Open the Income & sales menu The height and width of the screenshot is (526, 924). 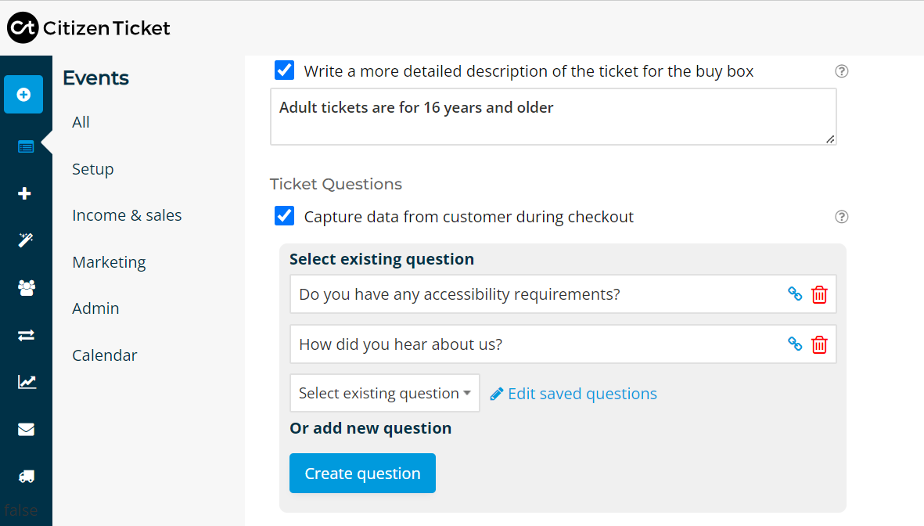pos(127,215)
